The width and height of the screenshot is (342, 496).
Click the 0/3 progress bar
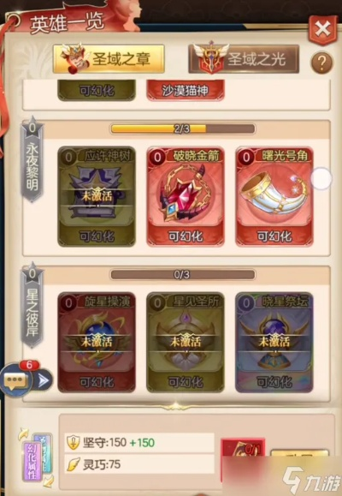click(x=183, y=274)
